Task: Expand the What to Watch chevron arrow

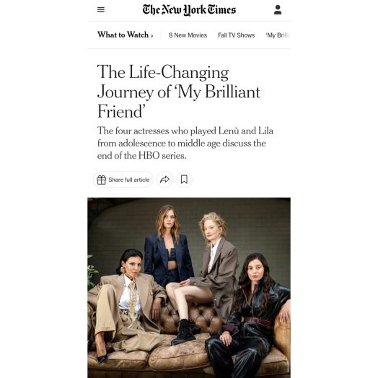Action: (152, 35)
